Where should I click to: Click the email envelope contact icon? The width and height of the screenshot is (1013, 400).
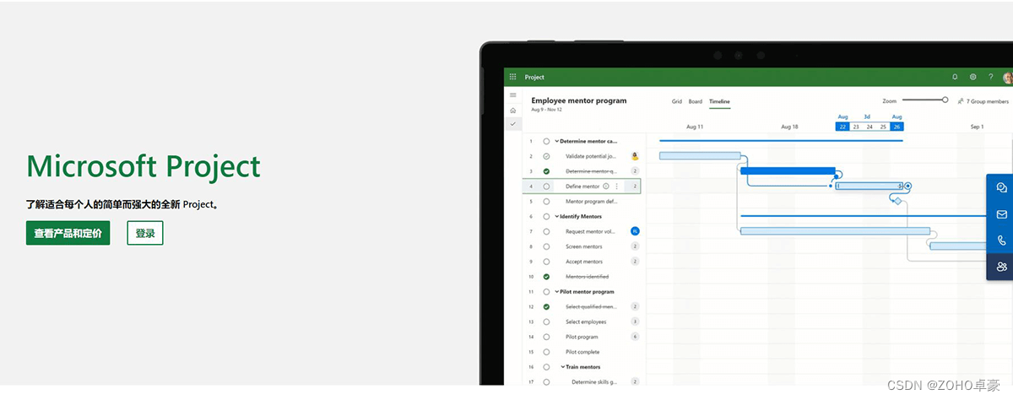point(1001,214)
